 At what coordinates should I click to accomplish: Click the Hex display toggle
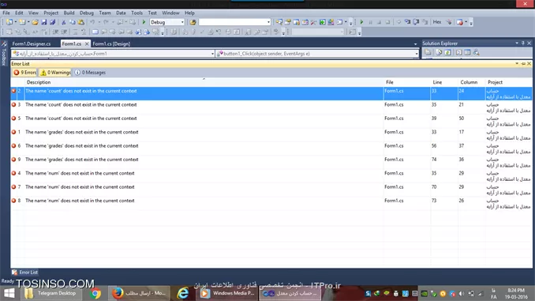point(437,22)
